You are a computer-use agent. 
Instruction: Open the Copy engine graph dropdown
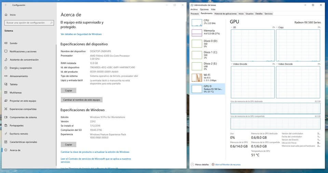[277, 27]
